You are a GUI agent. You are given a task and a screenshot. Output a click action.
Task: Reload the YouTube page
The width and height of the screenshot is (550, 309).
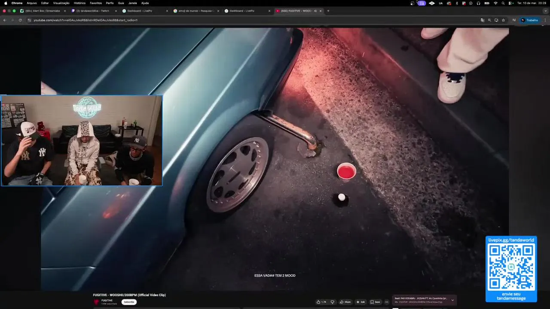pos(20,20)
